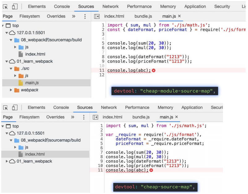The height and width of the screenshot is (194, 248).
Task: Open Elements tab in top DevTools
Action: (x=37, y=6)
